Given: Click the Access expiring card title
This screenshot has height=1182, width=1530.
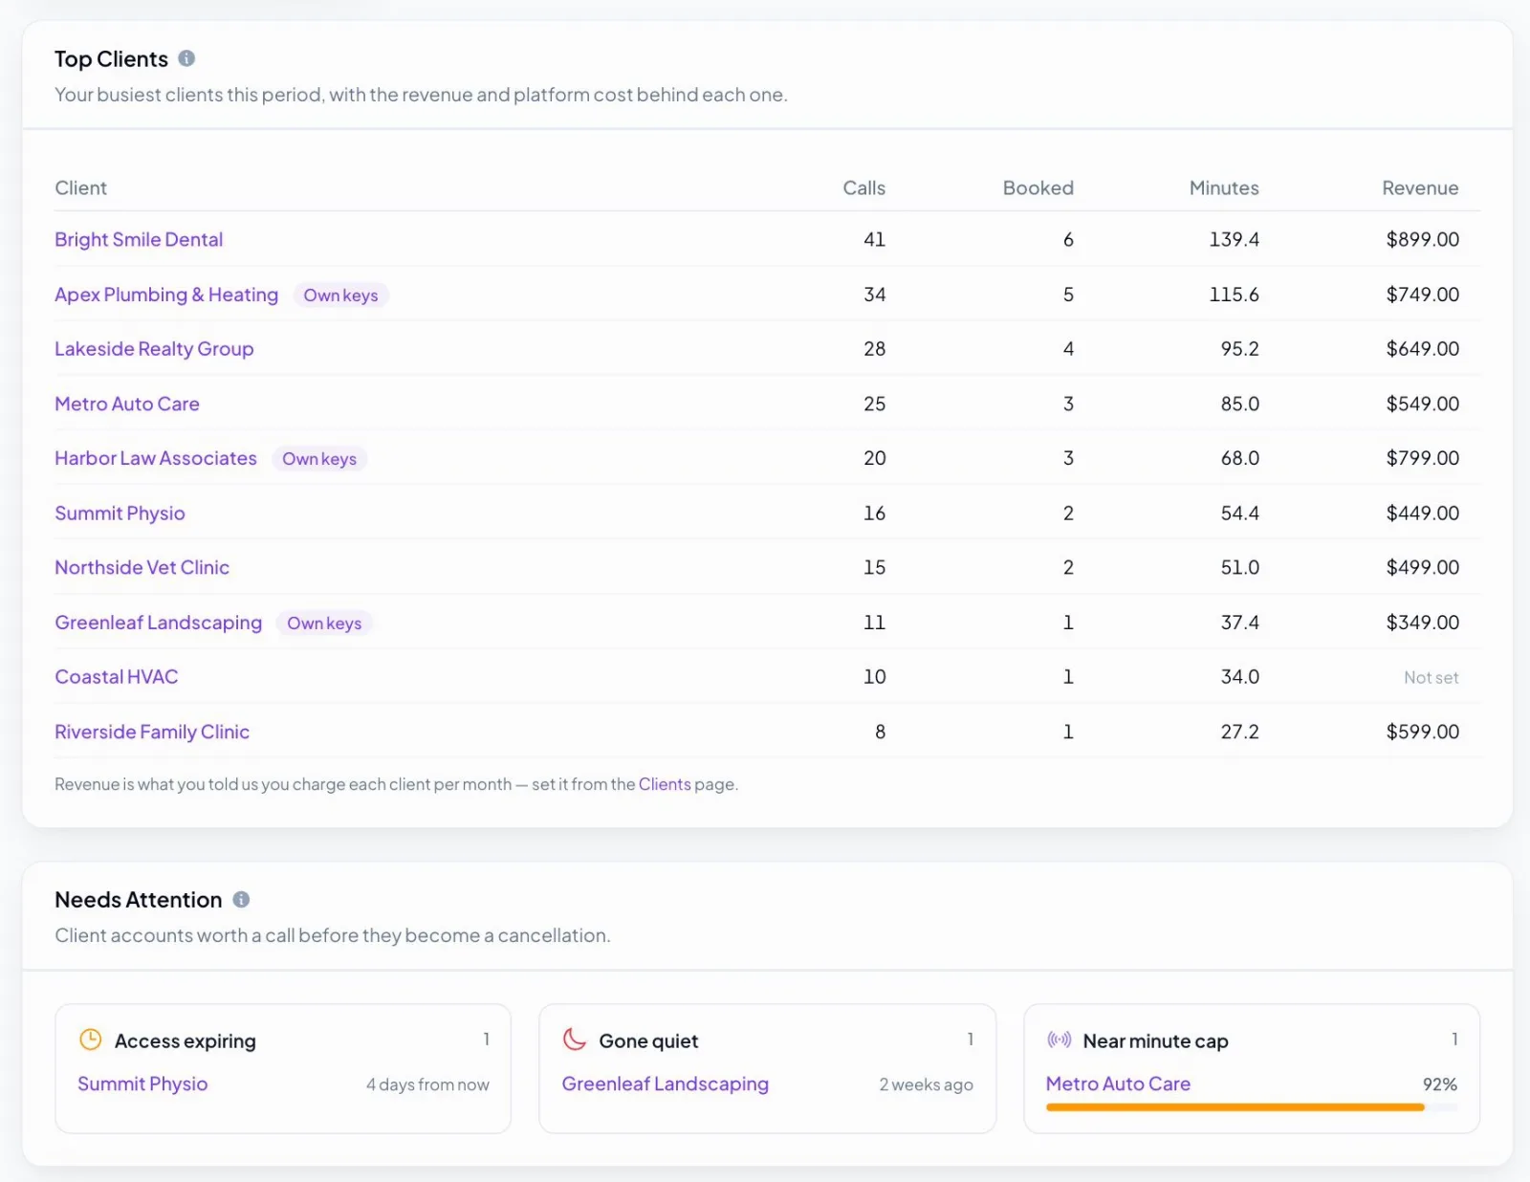Looking at the screenshot, I should point(185,1040).
